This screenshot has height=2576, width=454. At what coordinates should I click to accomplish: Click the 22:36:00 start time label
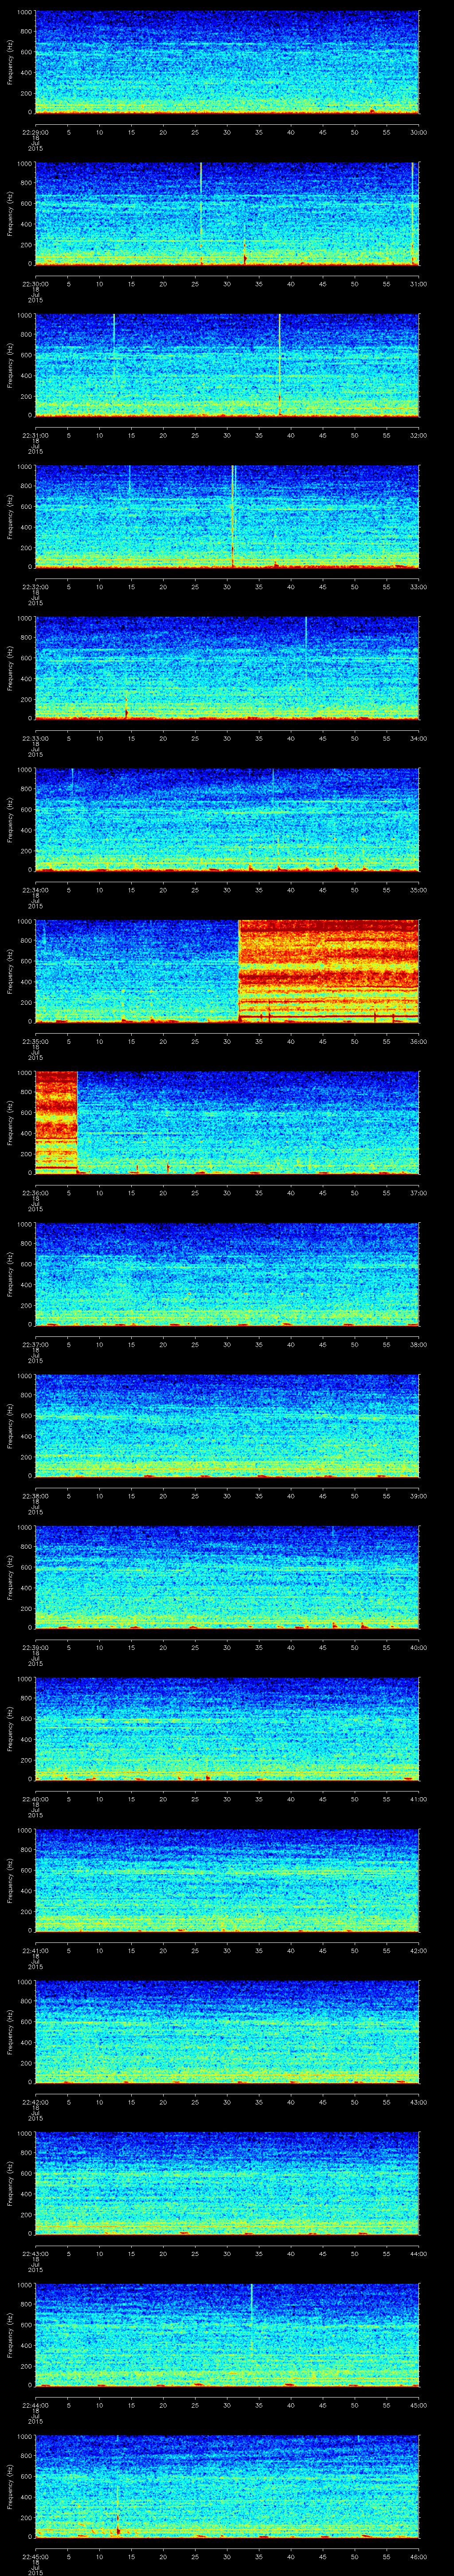[x=35, y=1193]
